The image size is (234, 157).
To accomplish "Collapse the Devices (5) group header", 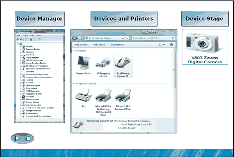I will (74, 51).
